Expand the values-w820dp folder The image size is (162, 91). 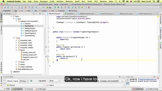click(x=16, y=67)
